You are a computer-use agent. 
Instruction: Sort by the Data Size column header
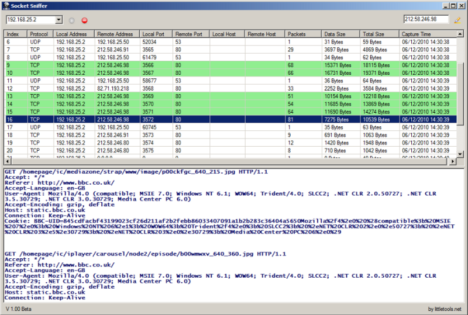pyautogui.click(x=340, y=34)
